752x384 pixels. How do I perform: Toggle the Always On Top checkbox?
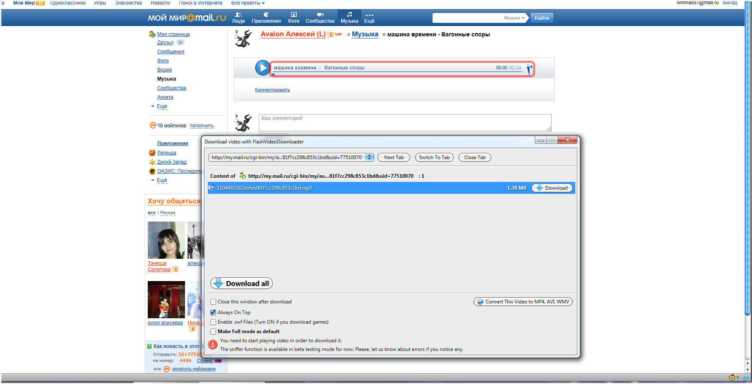(213, 312)
